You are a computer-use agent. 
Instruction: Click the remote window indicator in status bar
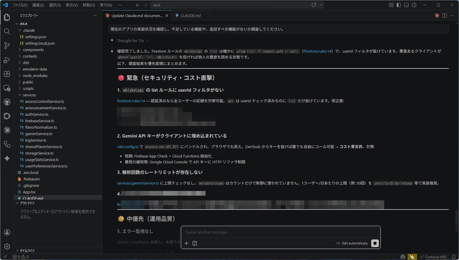[5, 257]
